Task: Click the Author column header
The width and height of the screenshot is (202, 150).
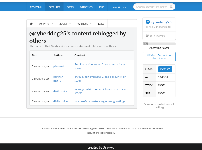Action: [x=58, y=55]
